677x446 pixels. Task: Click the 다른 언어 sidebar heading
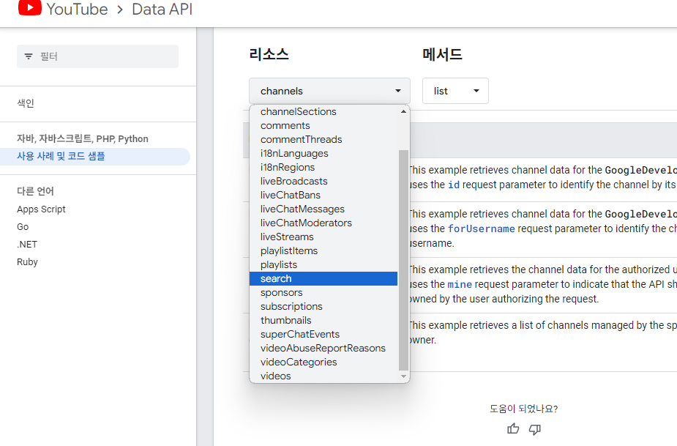[35, 191]
